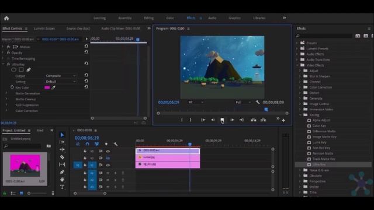The image size is (374, 210).
Task: Go to the Home screen icon
Action: (6, 18)
